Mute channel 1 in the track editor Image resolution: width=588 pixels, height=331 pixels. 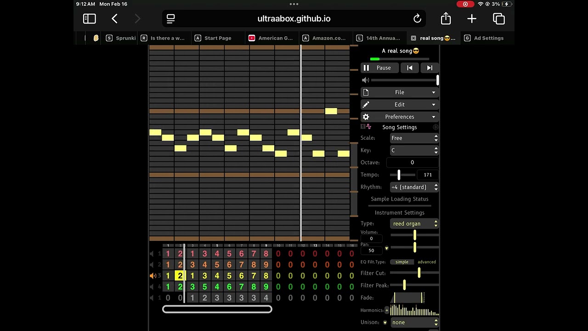click(x=152, y=254)
